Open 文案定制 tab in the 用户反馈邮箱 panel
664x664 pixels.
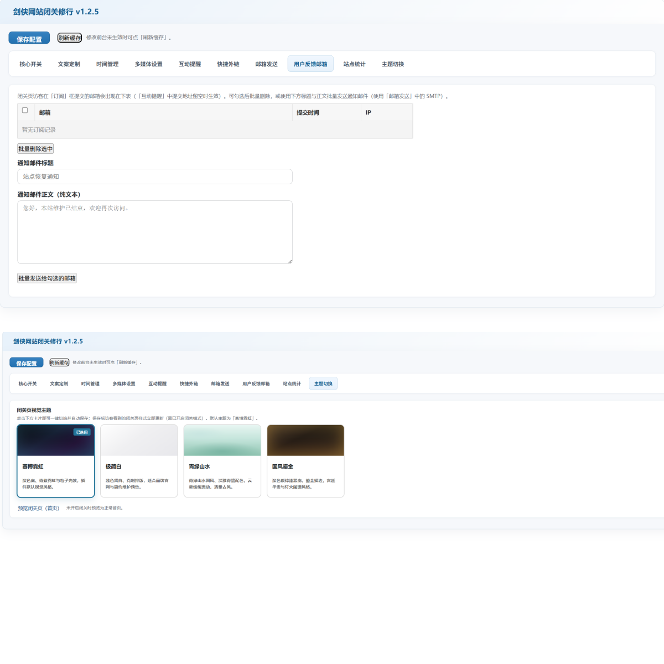(69, 64)
